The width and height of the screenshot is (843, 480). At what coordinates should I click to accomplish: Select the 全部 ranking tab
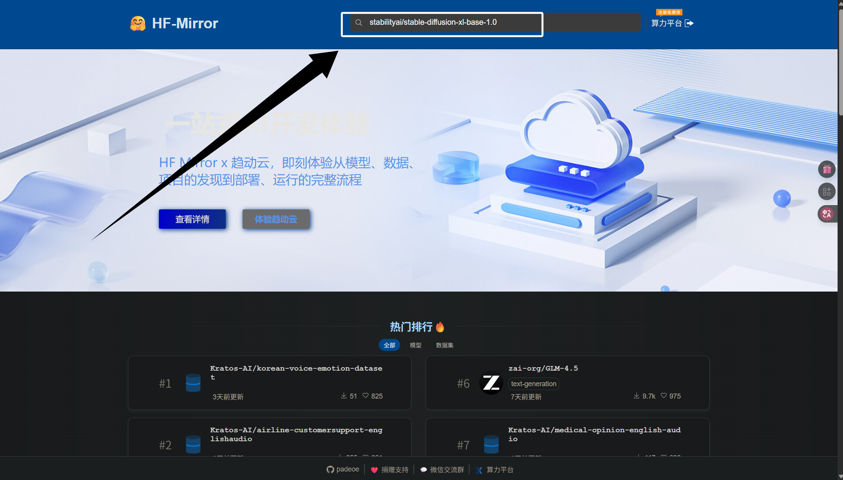click(389, 345)
